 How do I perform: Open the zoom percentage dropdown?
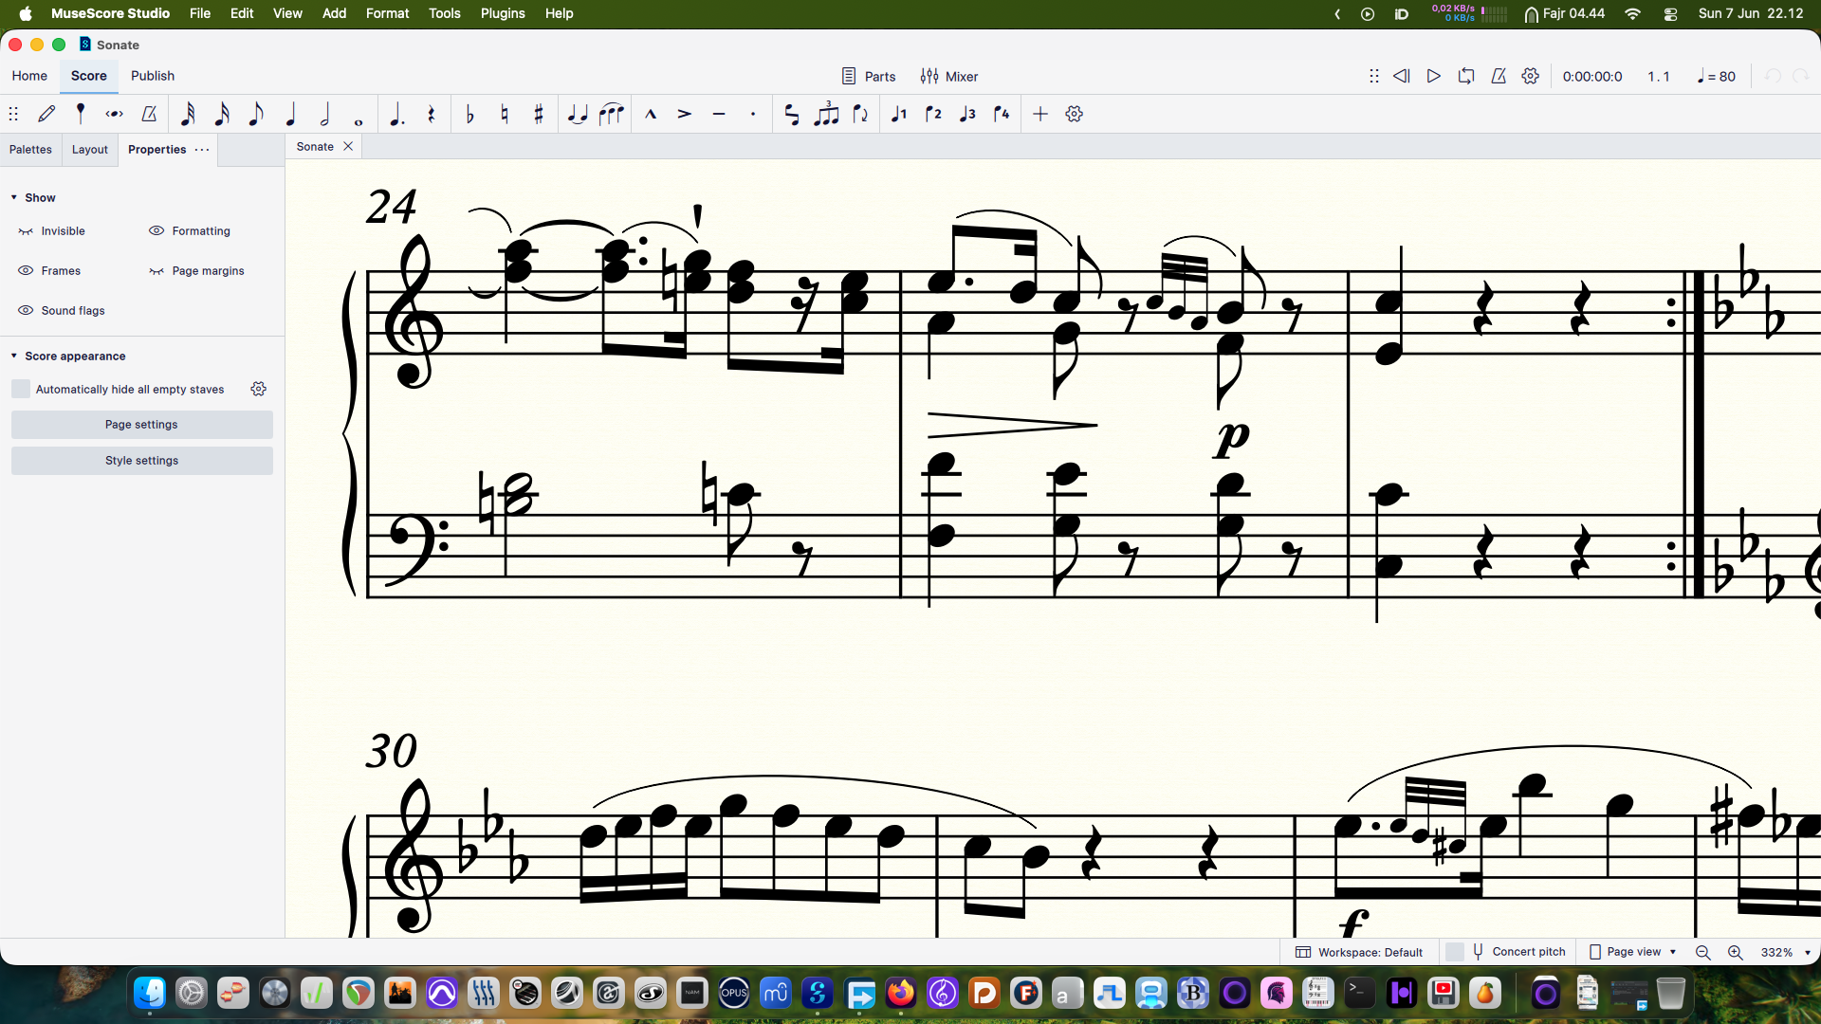pyautogui.click(x=1807, y=953)
